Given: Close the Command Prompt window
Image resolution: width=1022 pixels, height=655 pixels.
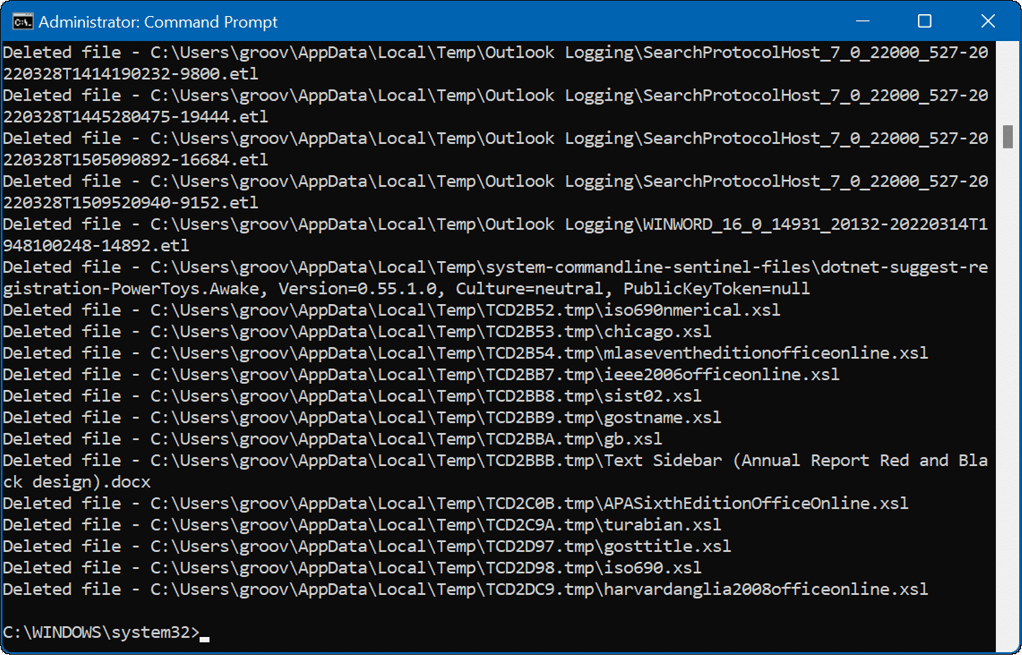Looking at the screenshot, I should click(988, 21).
